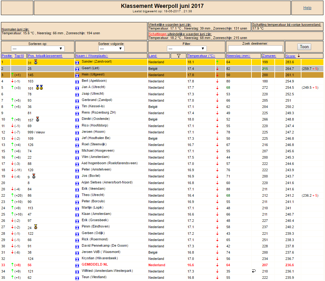
Task: Click green up arrow in Sander's temperature
Action: click(217, 62)
